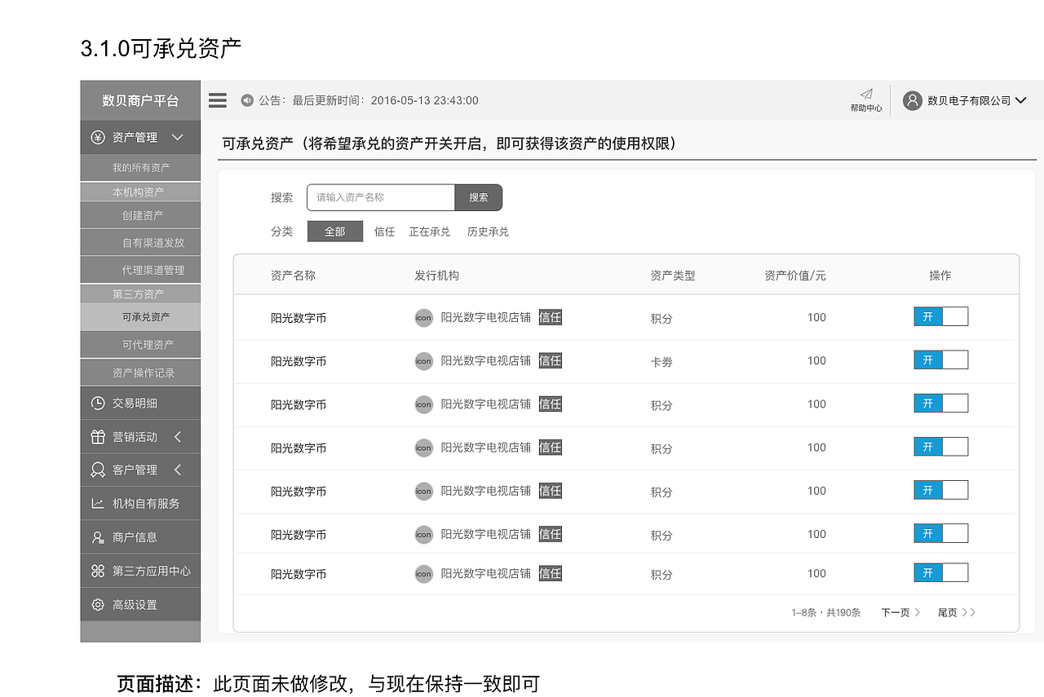Click the issuer icon in the first row
This screenshot has width=1044, height=697.
(423, 317)
